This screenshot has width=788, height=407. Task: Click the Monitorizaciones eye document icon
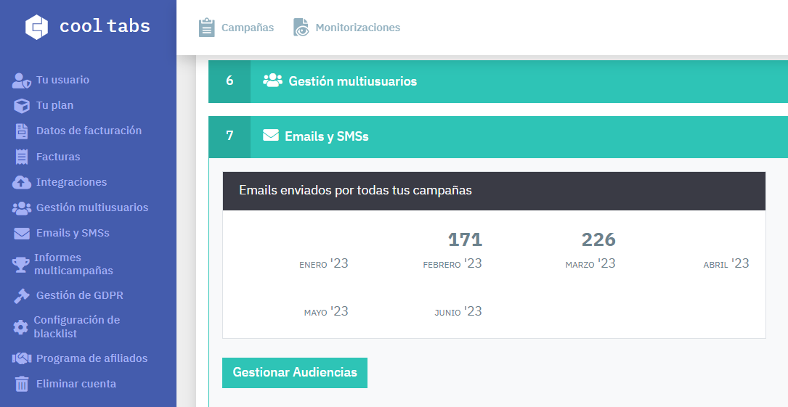[301, 27]
